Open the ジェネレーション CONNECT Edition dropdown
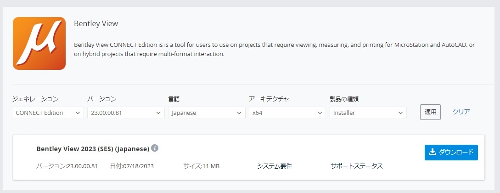Viewport: 500px width, 193px height. pos(48,113)
